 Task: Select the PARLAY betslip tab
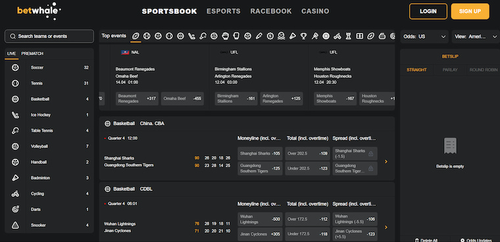(450, 70)
